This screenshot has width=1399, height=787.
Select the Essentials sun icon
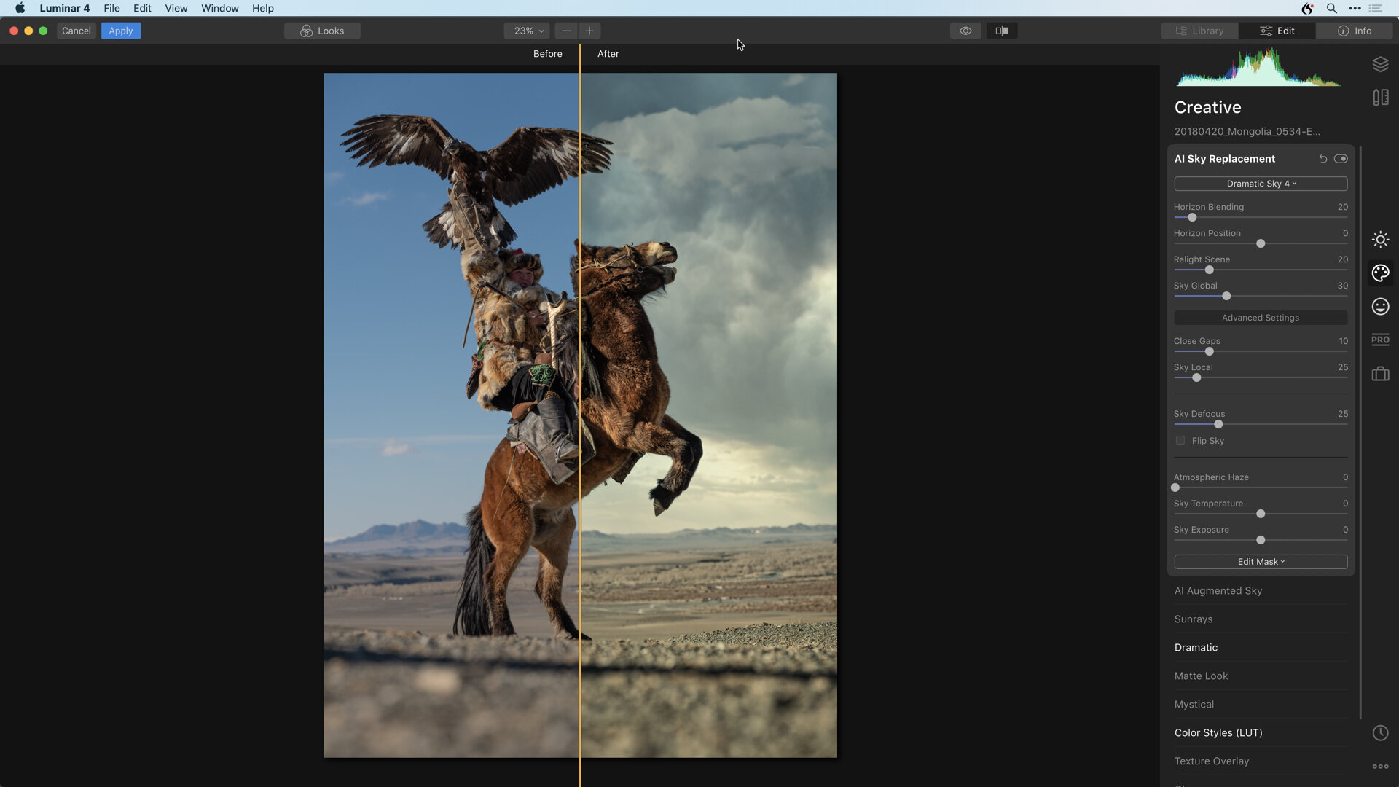(x=1380, y=240)
